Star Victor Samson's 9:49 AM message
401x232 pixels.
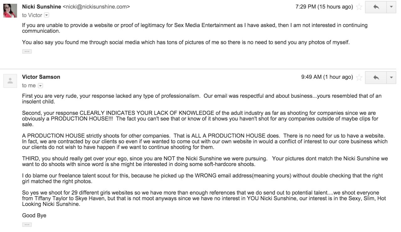[x=359, y=77]
